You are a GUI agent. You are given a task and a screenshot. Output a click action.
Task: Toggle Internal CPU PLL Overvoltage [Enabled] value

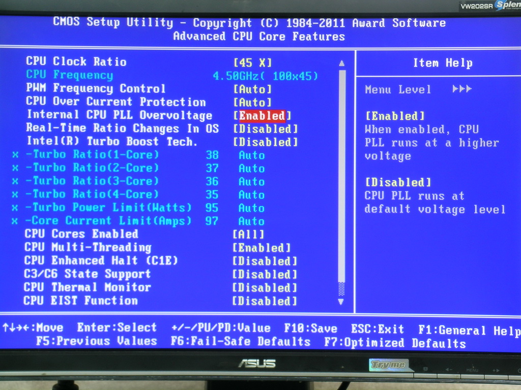262,115
